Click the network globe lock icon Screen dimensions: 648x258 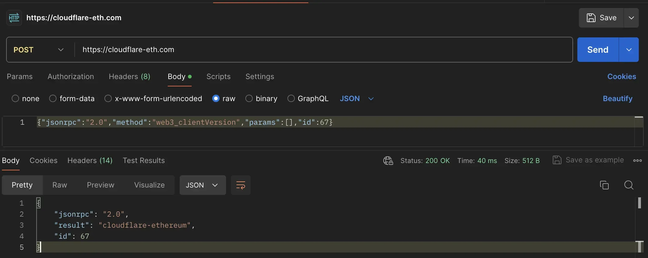point(388,161)
